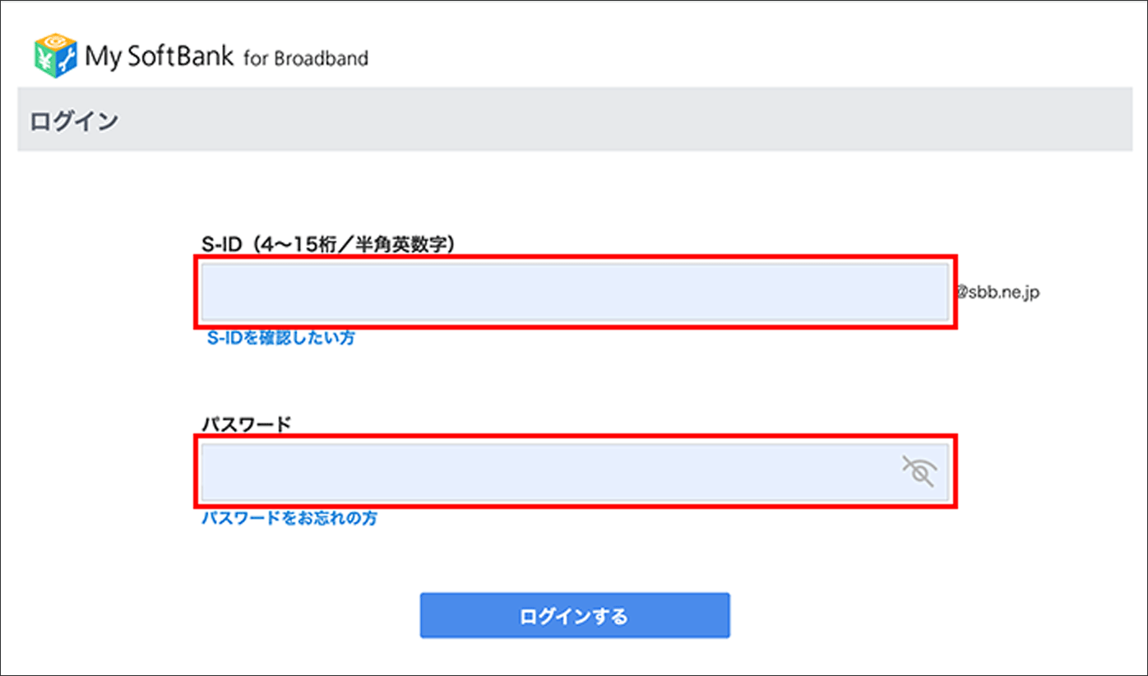
Task: Click the My SoftBank cube logo
Action: tap(55, 56)
